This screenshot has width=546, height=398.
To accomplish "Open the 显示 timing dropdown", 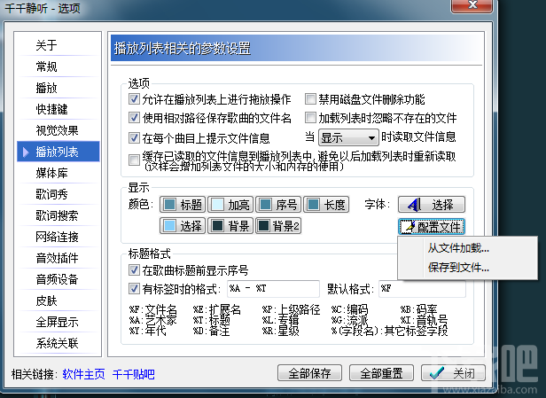I will click(x=348, y=138).
